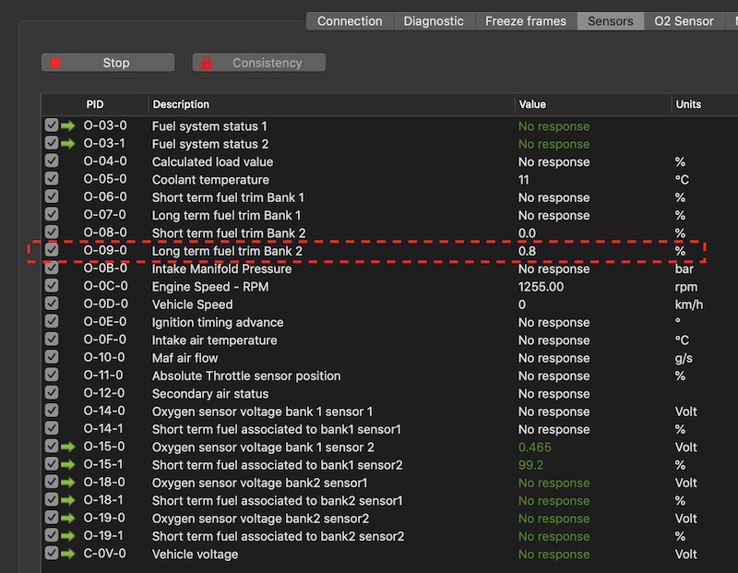The height and width of the screenshot is (573, 738).
Task: Click the green arrow for PID O-18-1
Action: point(67,501)
